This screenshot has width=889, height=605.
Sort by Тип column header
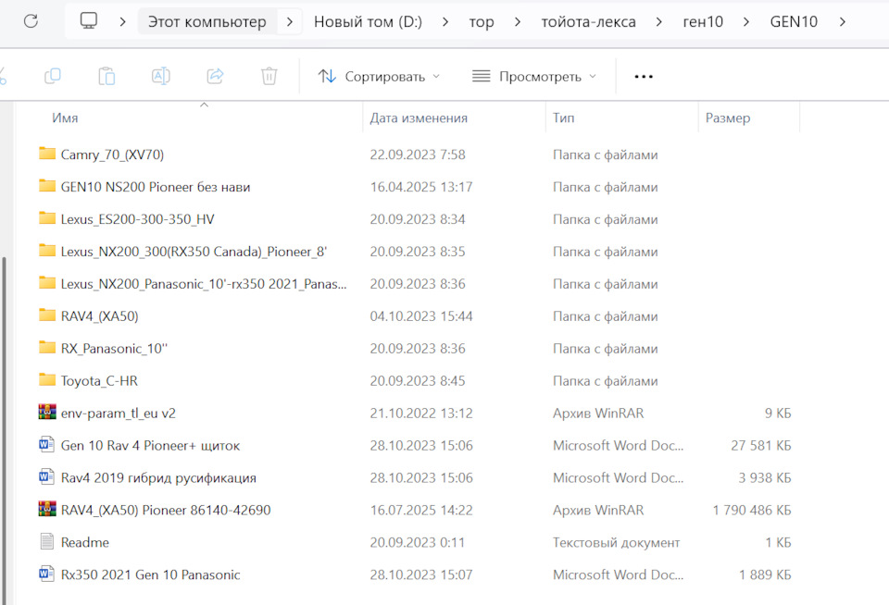point(564,117)
